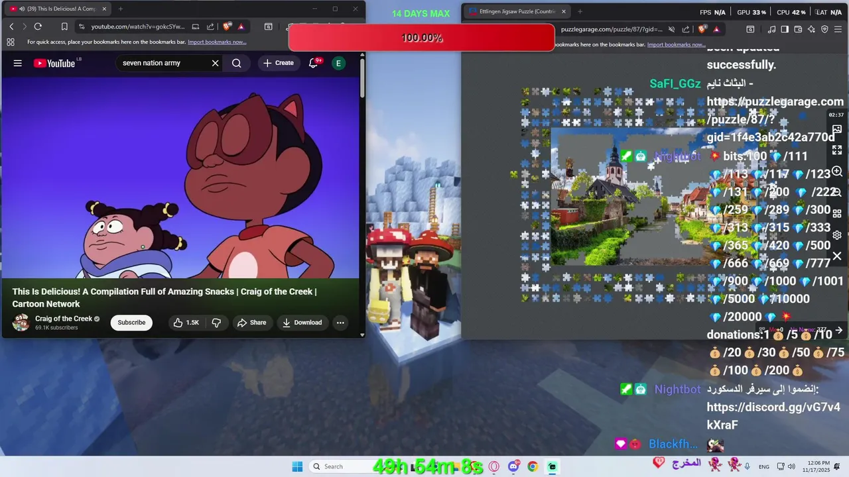The height and width of the screenshot is (477, 849).
Task: Bookmark the YouTube page
Action: coord(64,26)
